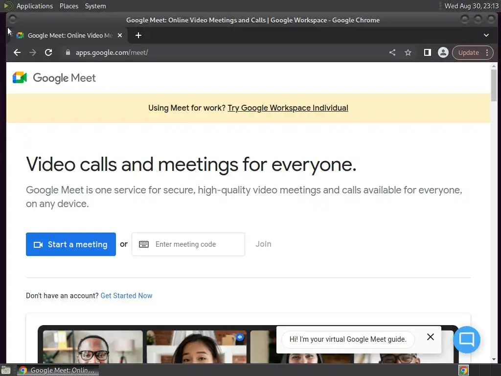Image resolution: width=501 pixels, height=376 pixels.
Task: Open the virtual guide chat bubble
Action: pyautogui.click(x=466, y=339)
